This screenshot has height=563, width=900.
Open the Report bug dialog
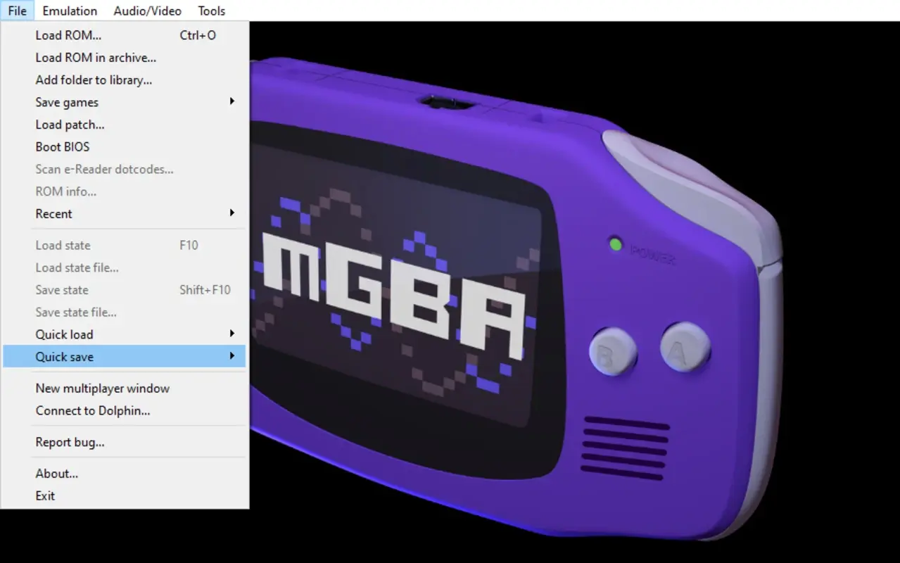click(x=70, y=442)
